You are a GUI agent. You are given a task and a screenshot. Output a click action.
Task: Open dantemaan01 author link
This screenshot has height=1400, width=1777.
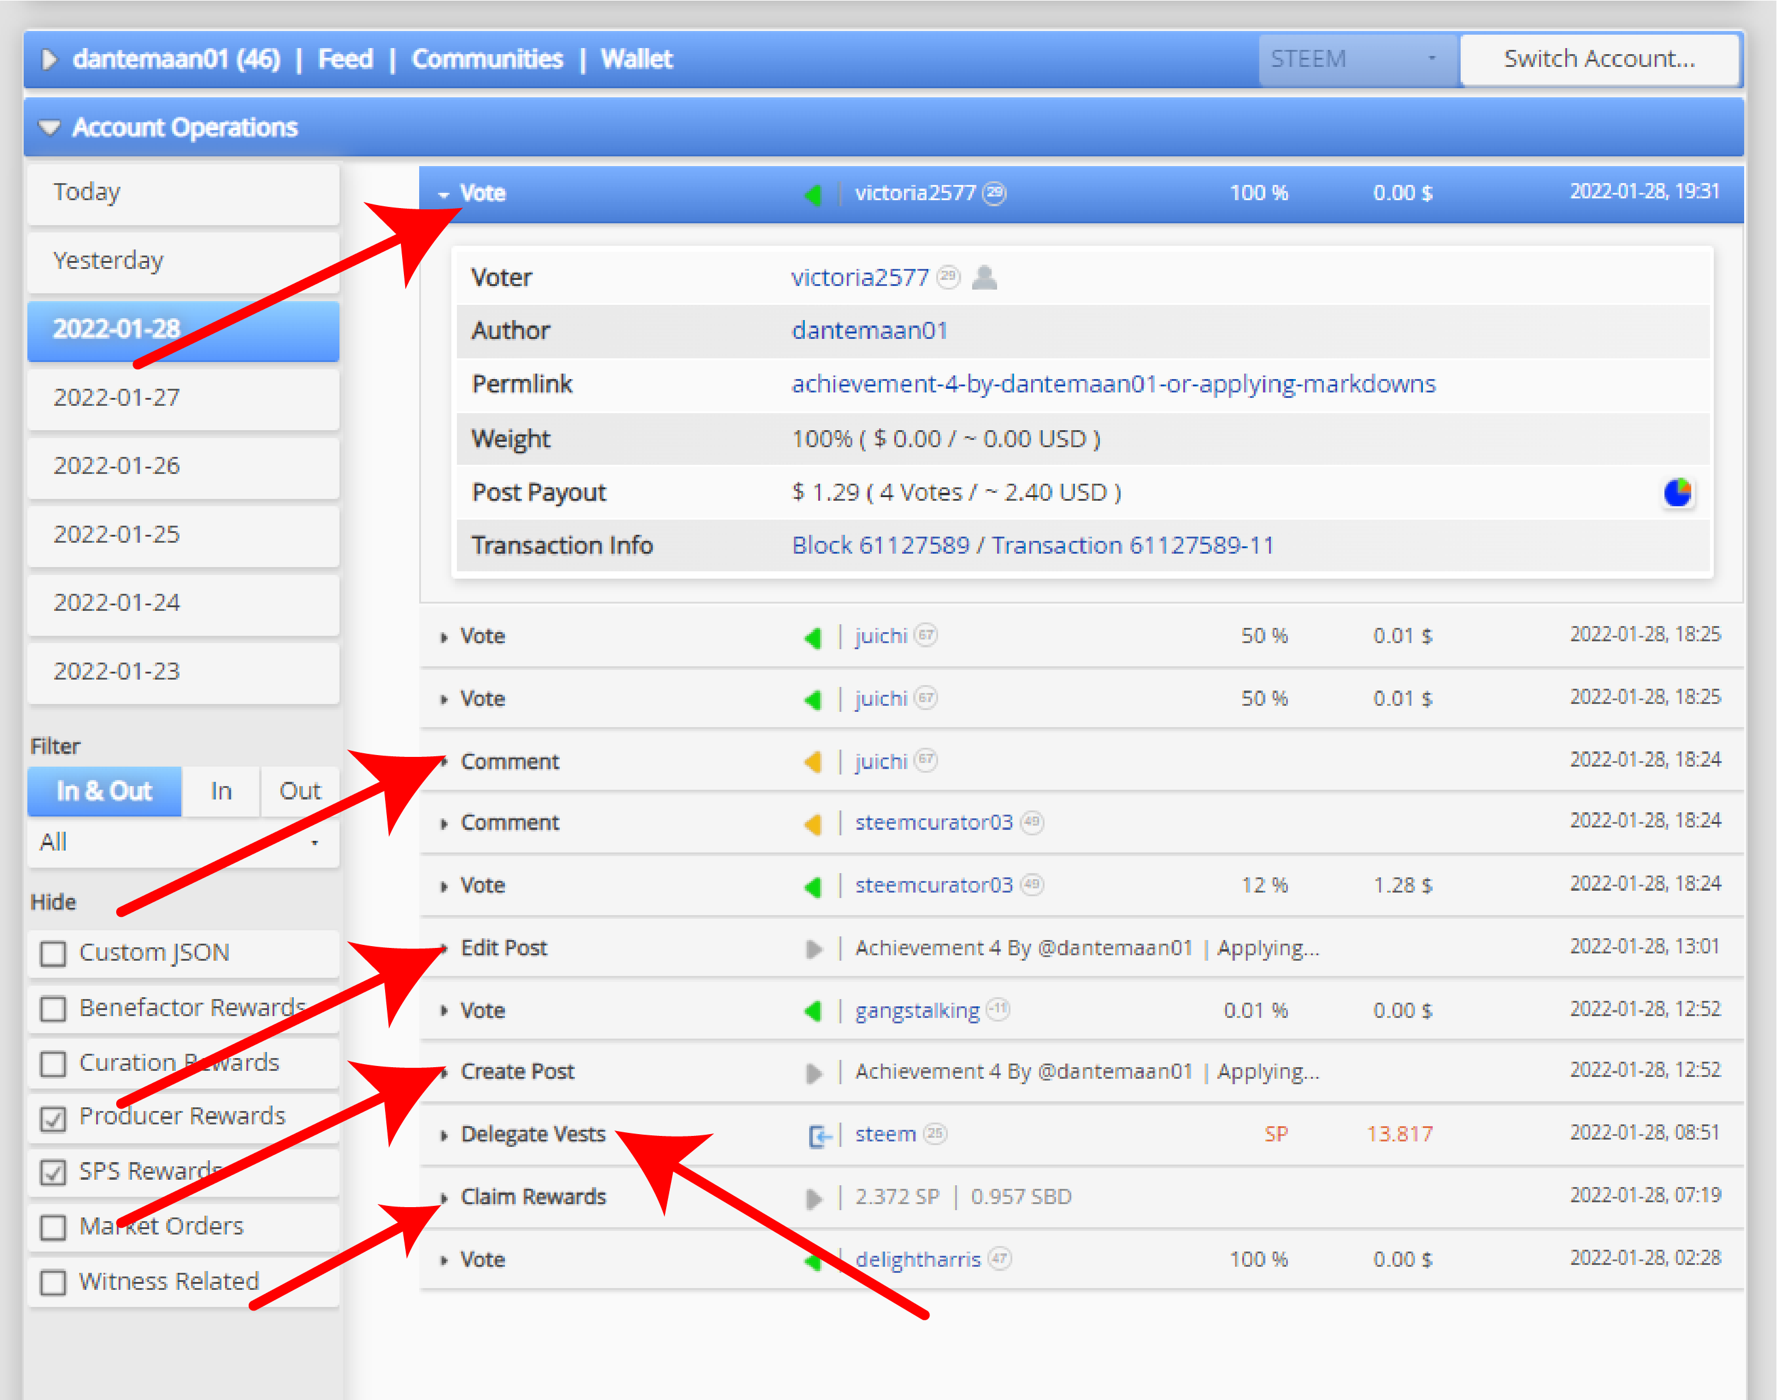870,330
